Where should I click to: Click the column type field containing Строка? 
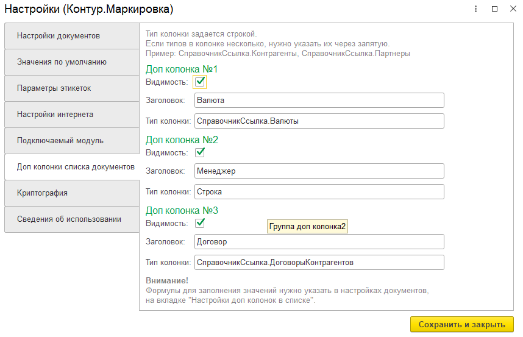[319, 192]
